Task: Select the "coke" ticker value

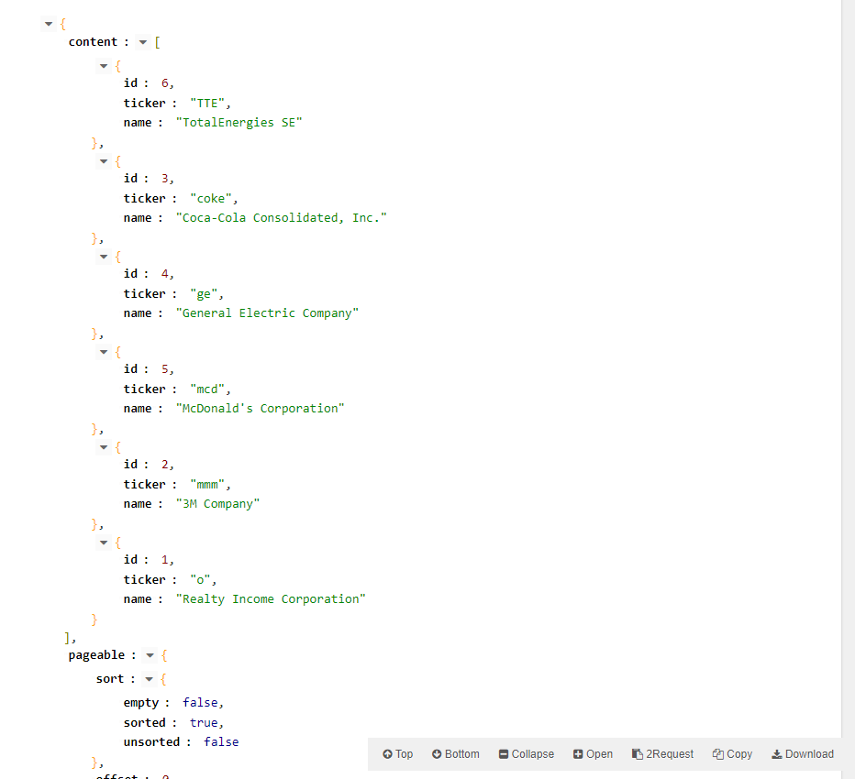Action: 210,199
